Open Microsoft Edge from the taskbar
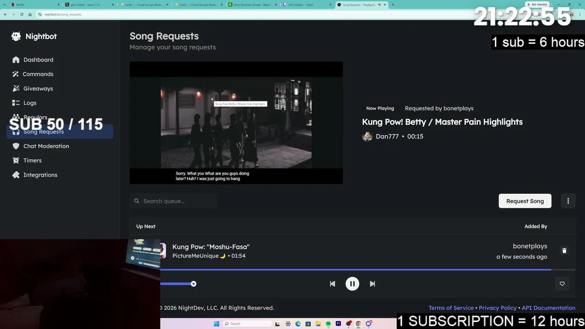 (298, 324)
